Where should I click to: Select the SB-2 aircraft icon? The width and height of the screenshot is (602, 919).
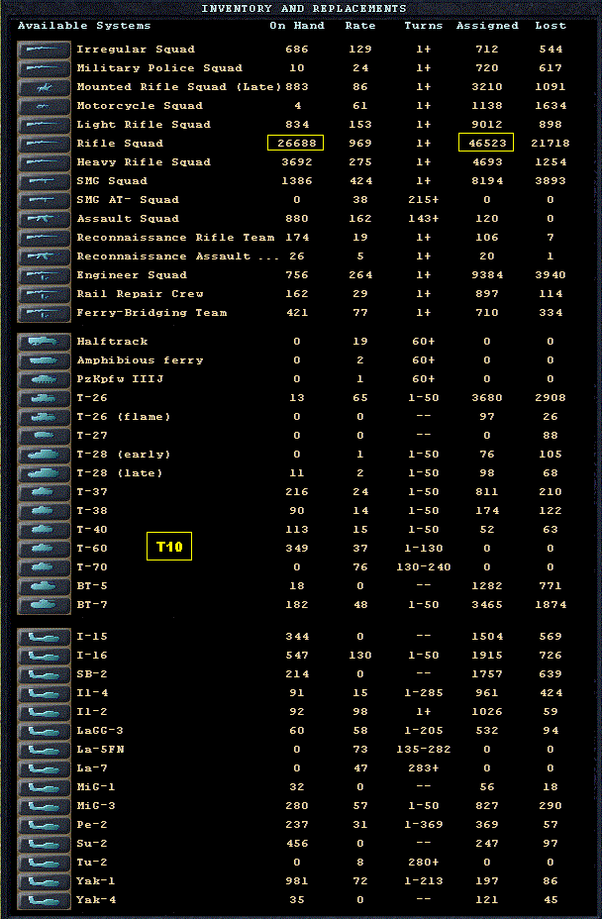44,674
